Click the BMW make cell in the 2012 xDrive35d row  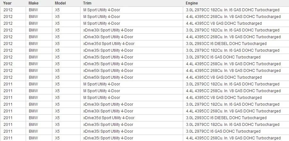[39, 44]
